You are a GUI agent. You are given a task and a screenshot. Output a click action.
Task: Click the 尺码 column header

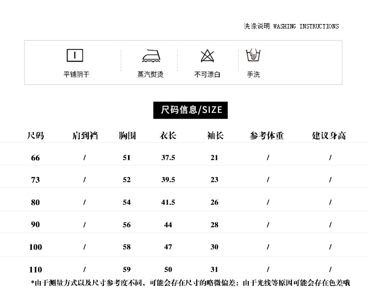(35, 135)
